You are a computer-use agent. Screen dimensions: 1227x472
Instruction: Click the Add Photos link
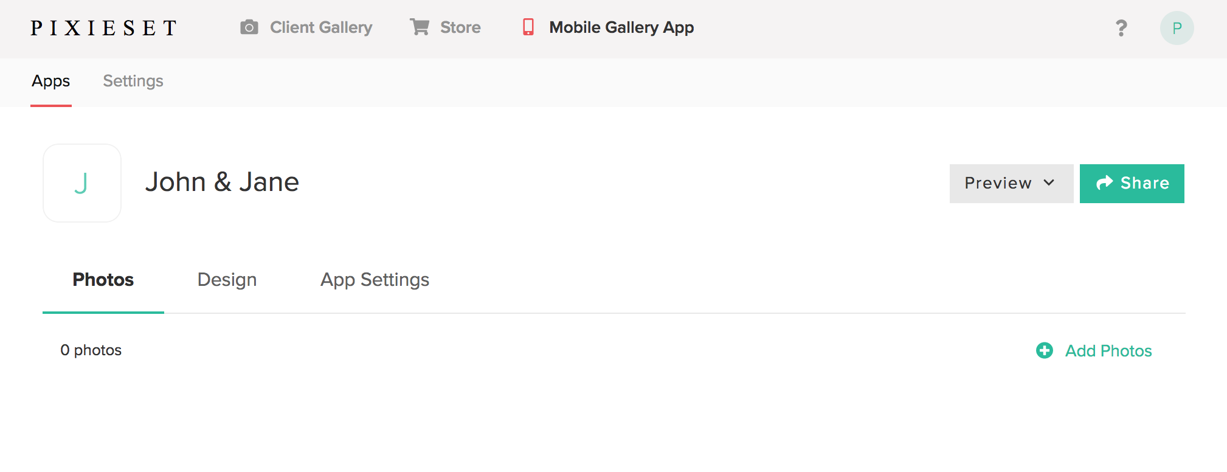(x=1108, y=351)
